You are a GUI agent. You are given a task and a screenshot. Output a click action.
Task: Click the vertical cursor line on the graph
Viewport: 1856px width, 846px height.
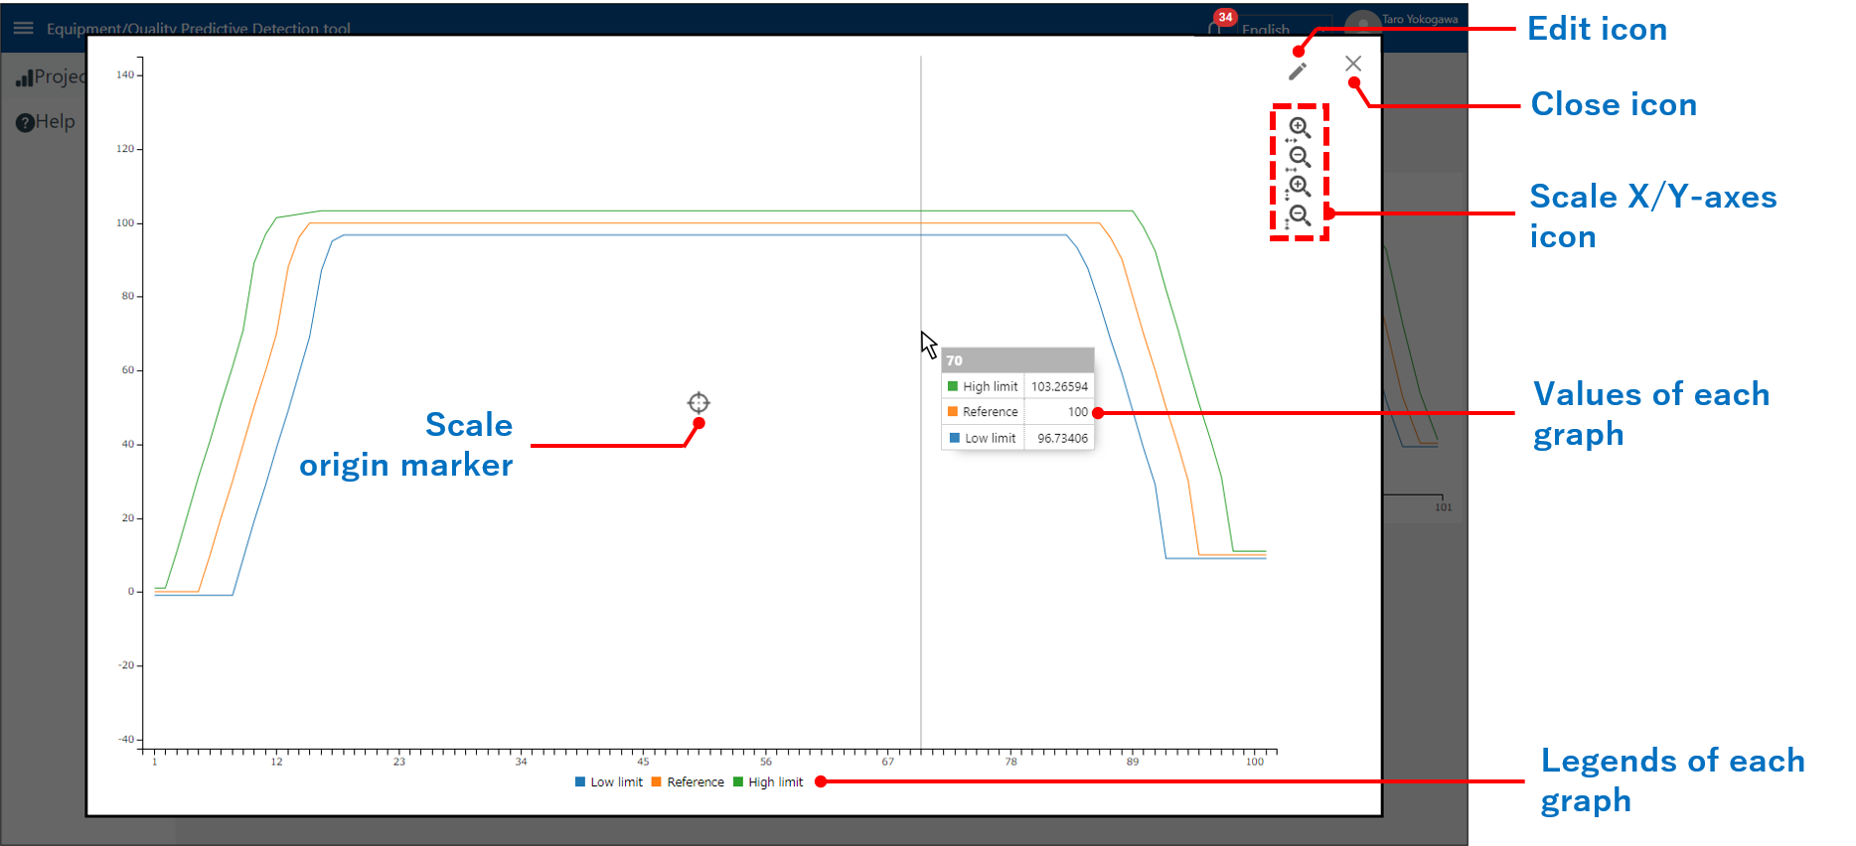point(921,402)
